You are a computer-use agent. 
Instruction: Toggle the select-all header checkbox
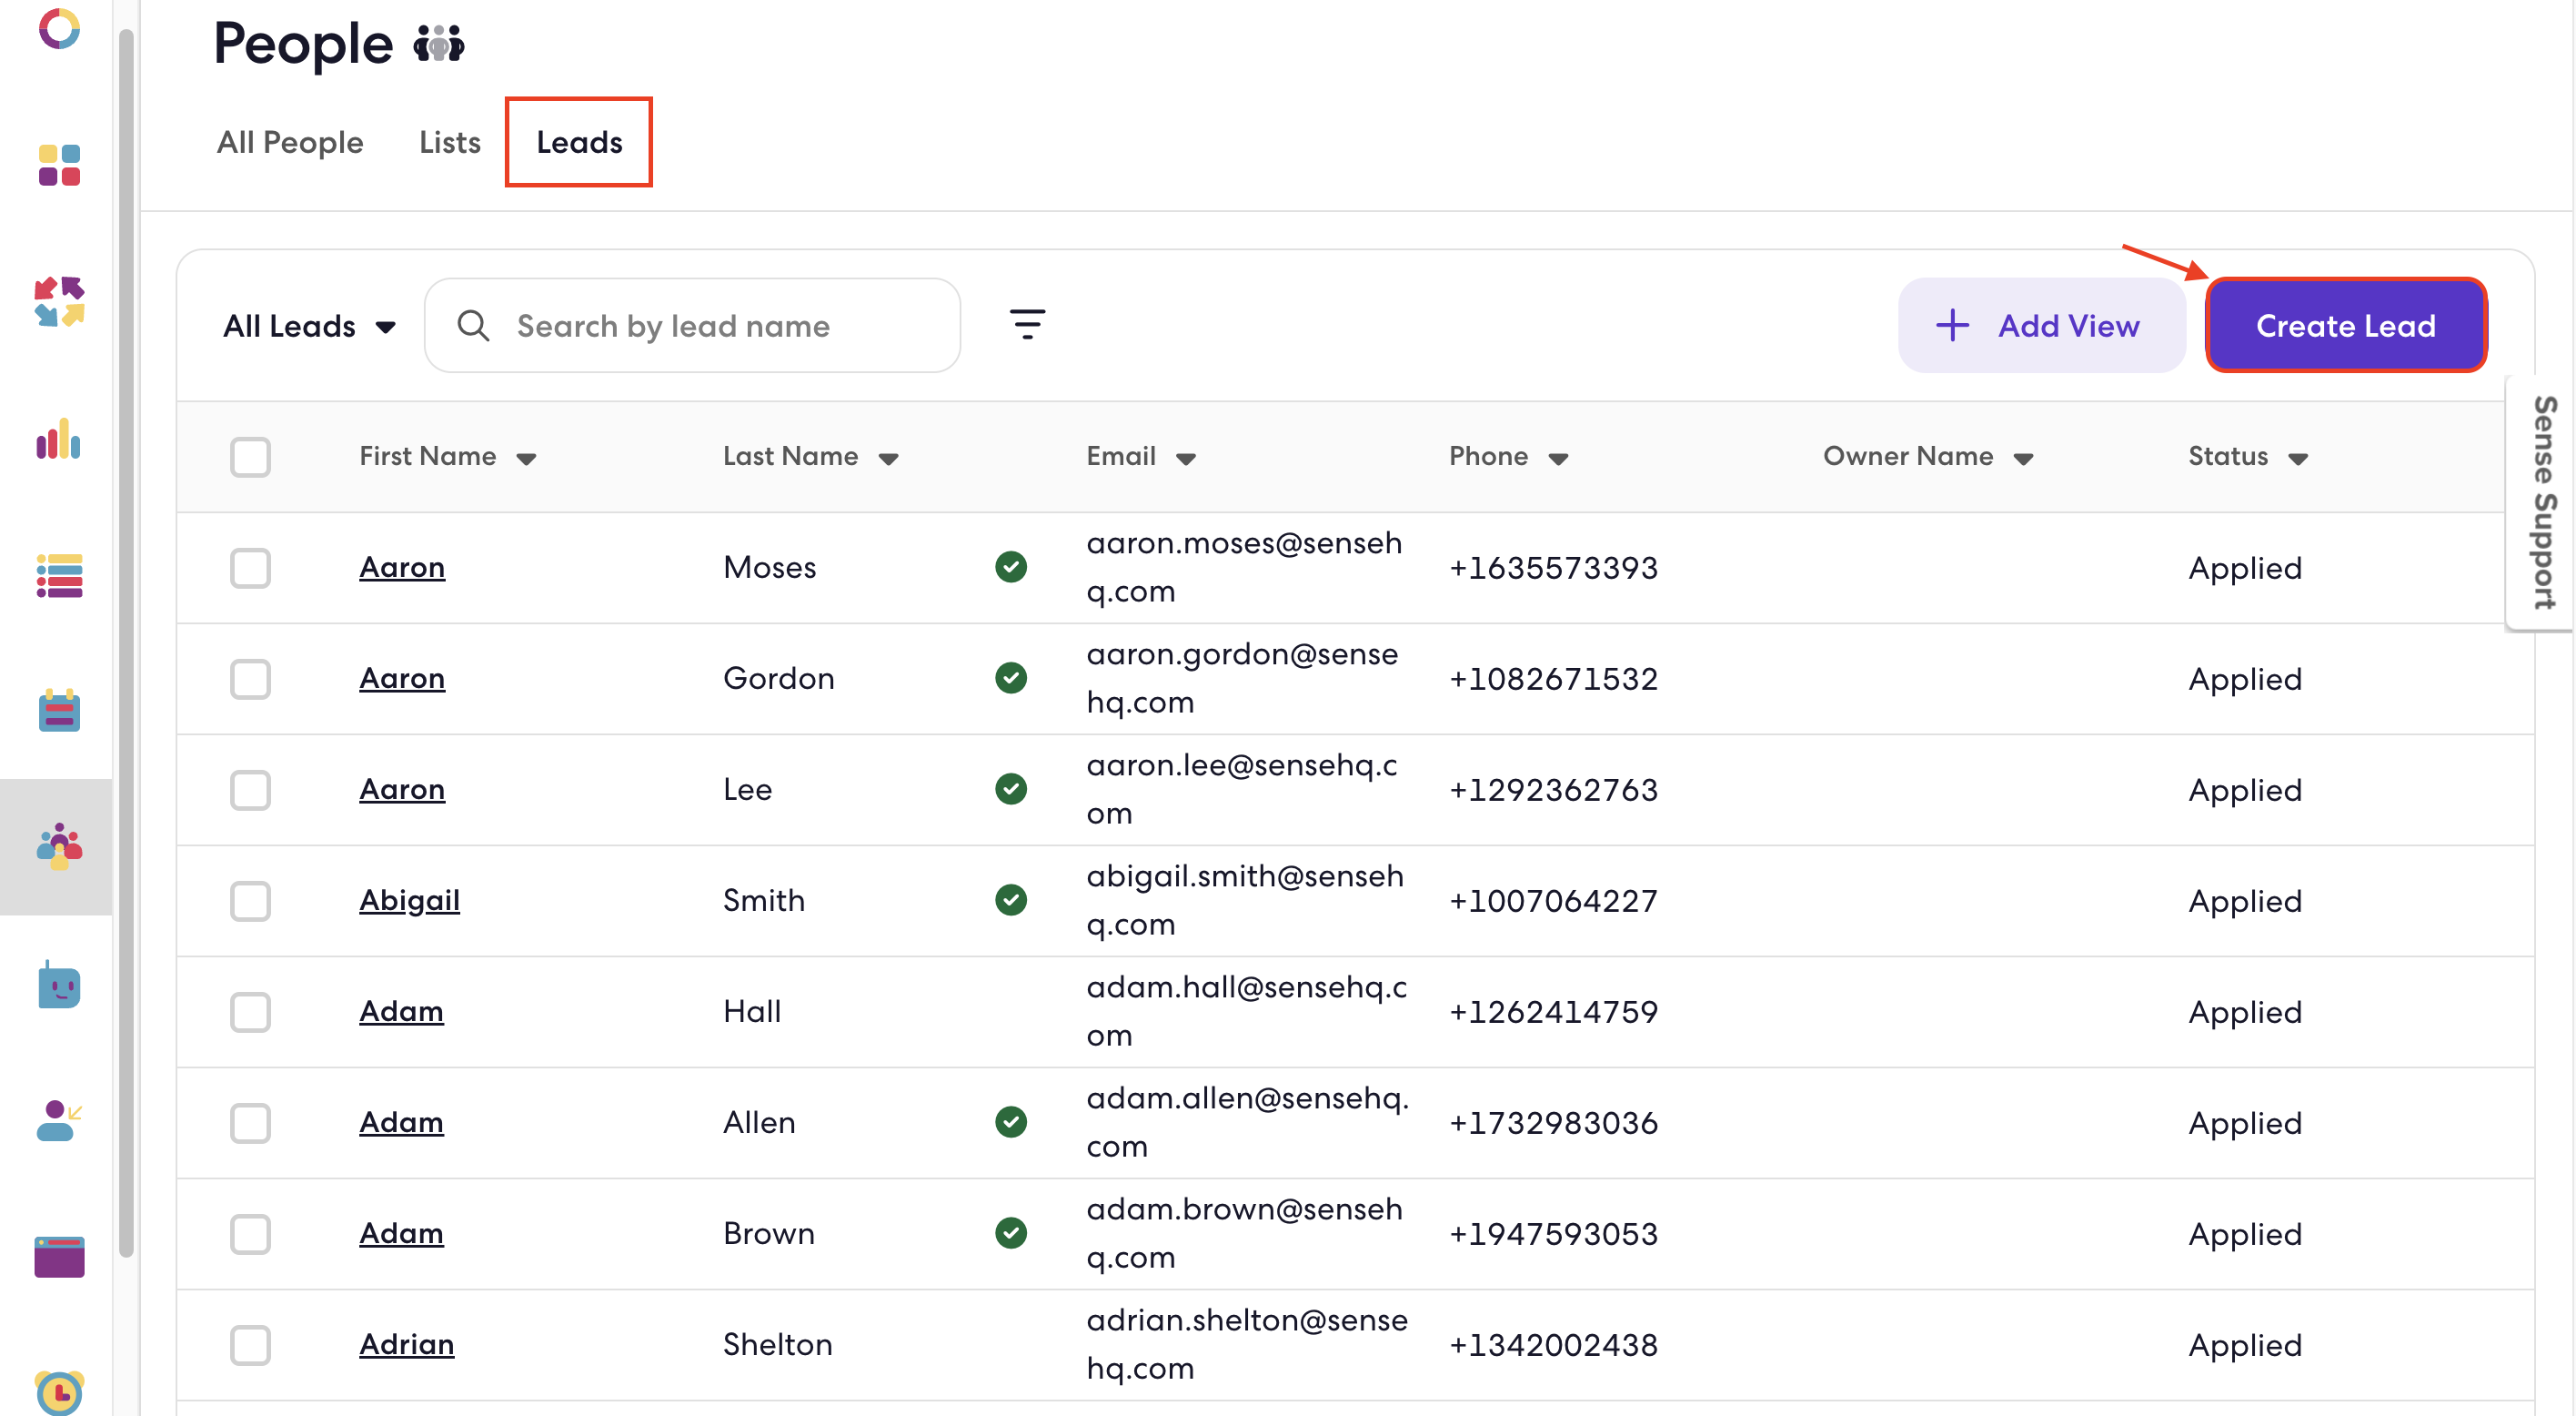pos(250,458)
